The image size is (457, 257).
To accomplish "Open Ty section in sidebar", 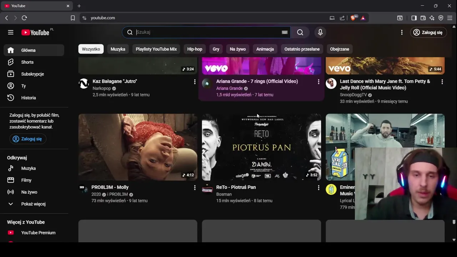I will pos(34,86).
